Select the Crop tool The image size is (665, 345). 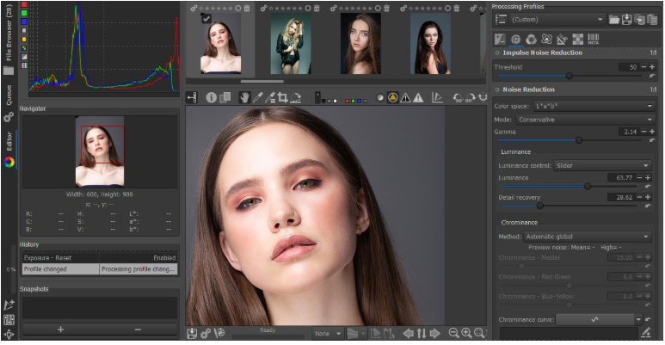(x=283, y=97)
